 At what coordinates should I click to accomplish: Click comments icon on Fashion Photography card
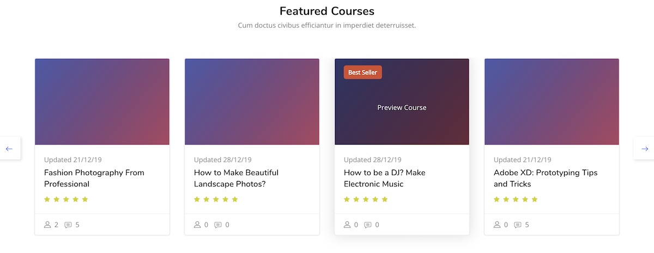(x=68, y=225)
